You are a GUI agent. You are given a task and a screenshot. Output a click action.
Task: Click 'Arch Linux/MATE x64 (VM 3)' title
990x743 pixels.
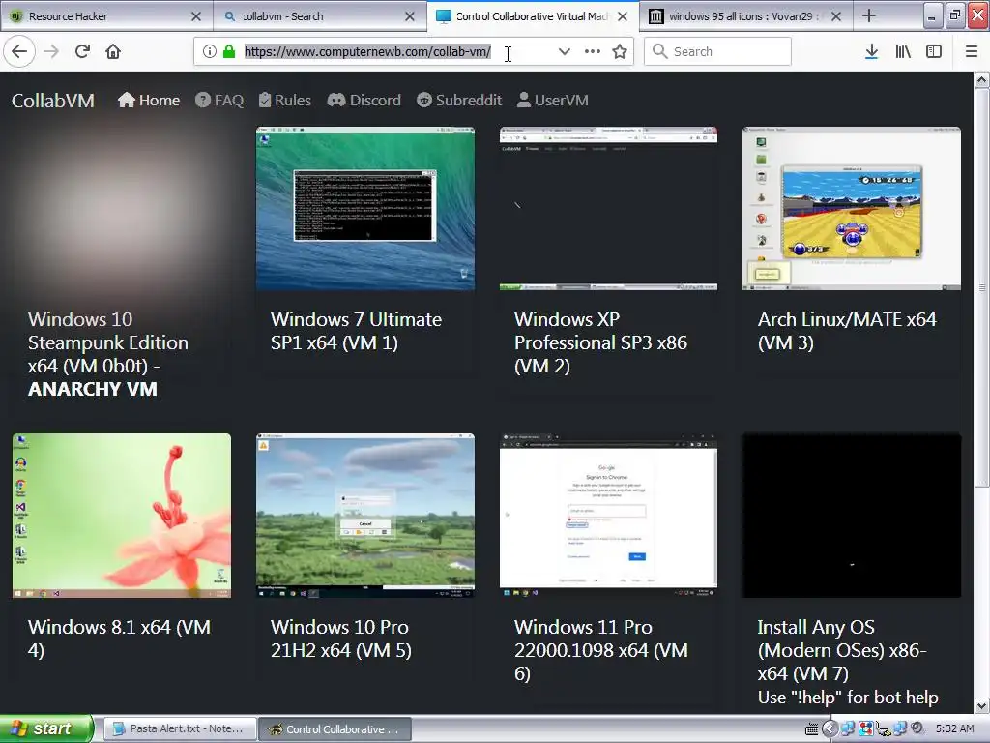pos(847,331)
